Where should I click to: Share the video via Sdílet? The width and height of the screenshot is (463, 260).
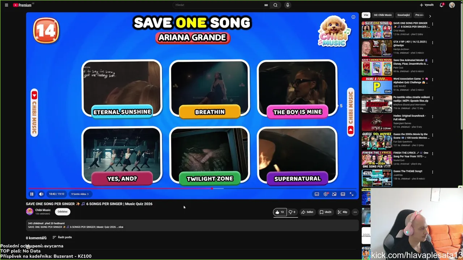point(307,212)
